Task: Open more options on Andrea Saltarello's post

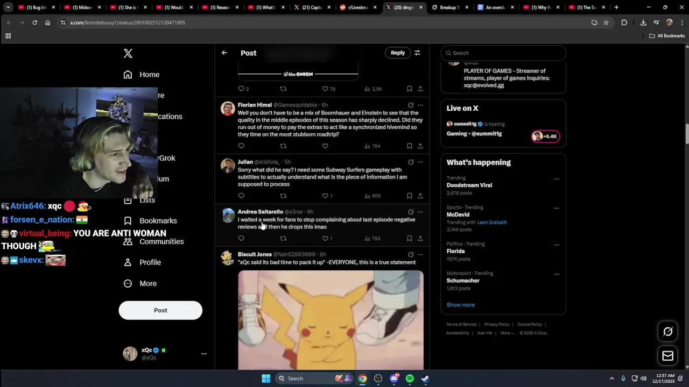Action: pos(420,212)
